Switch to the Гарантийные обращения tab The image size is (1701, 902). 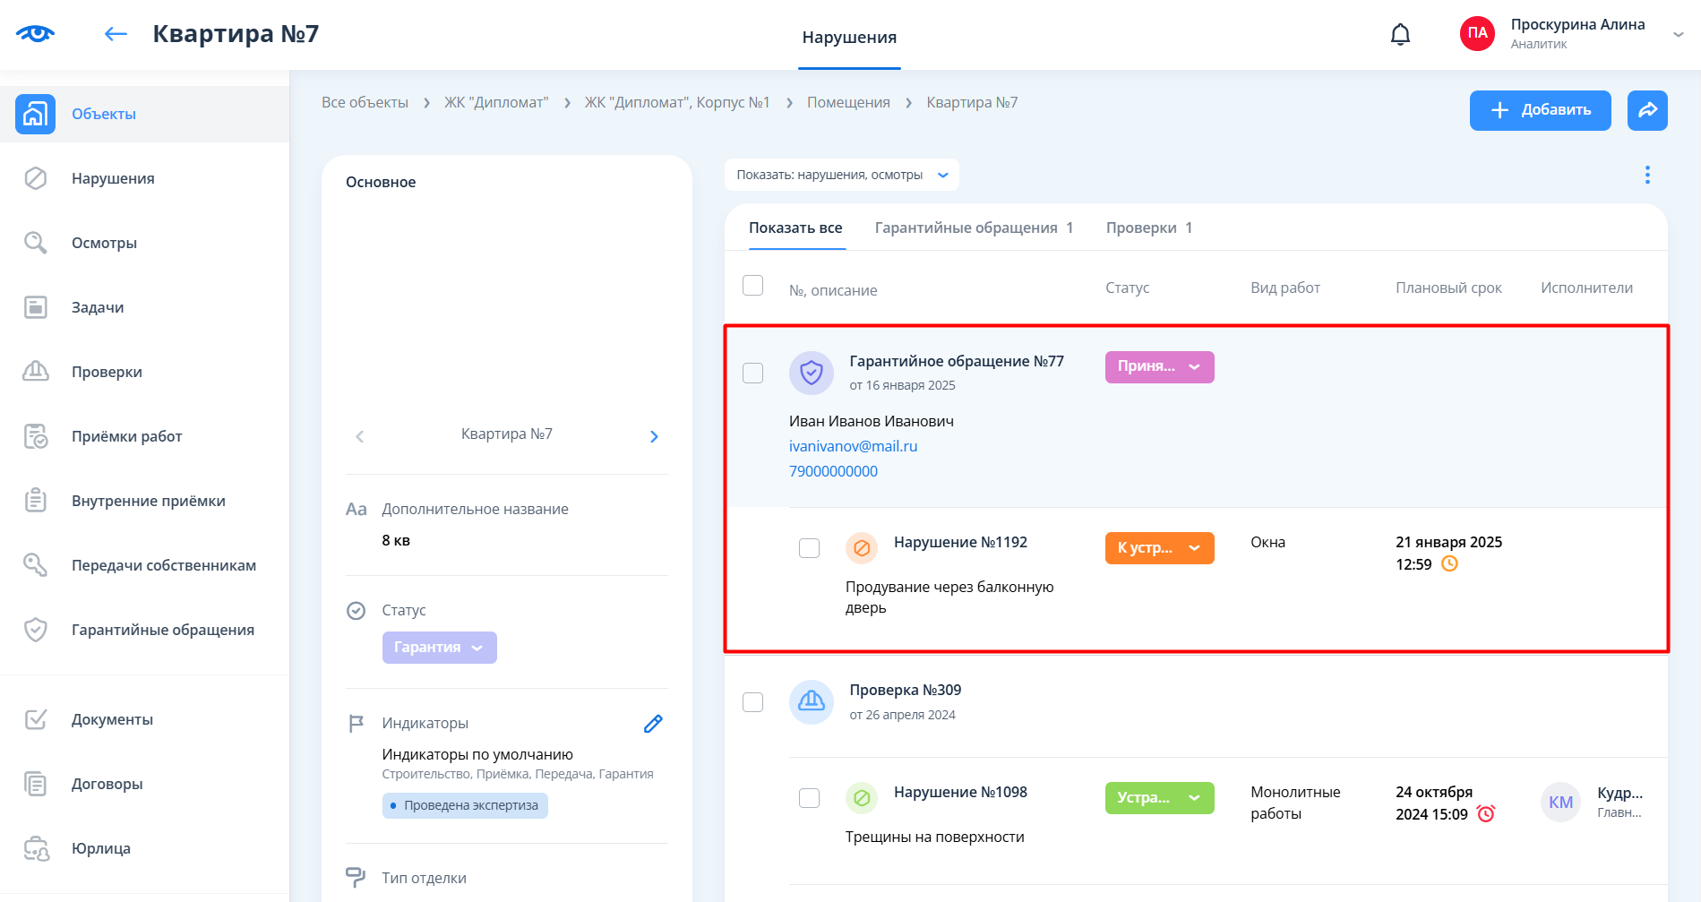(x=973, y=228)
